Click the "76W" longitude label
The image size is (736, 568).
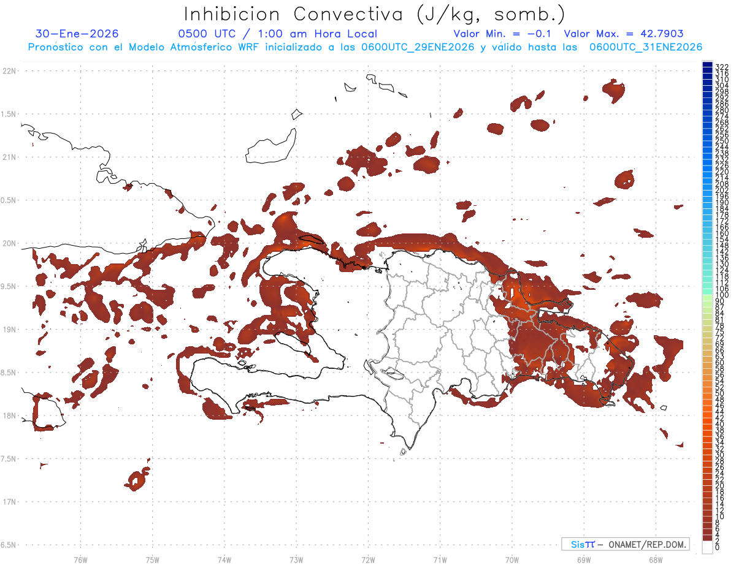pyautogui.click(x=80, y=559)
